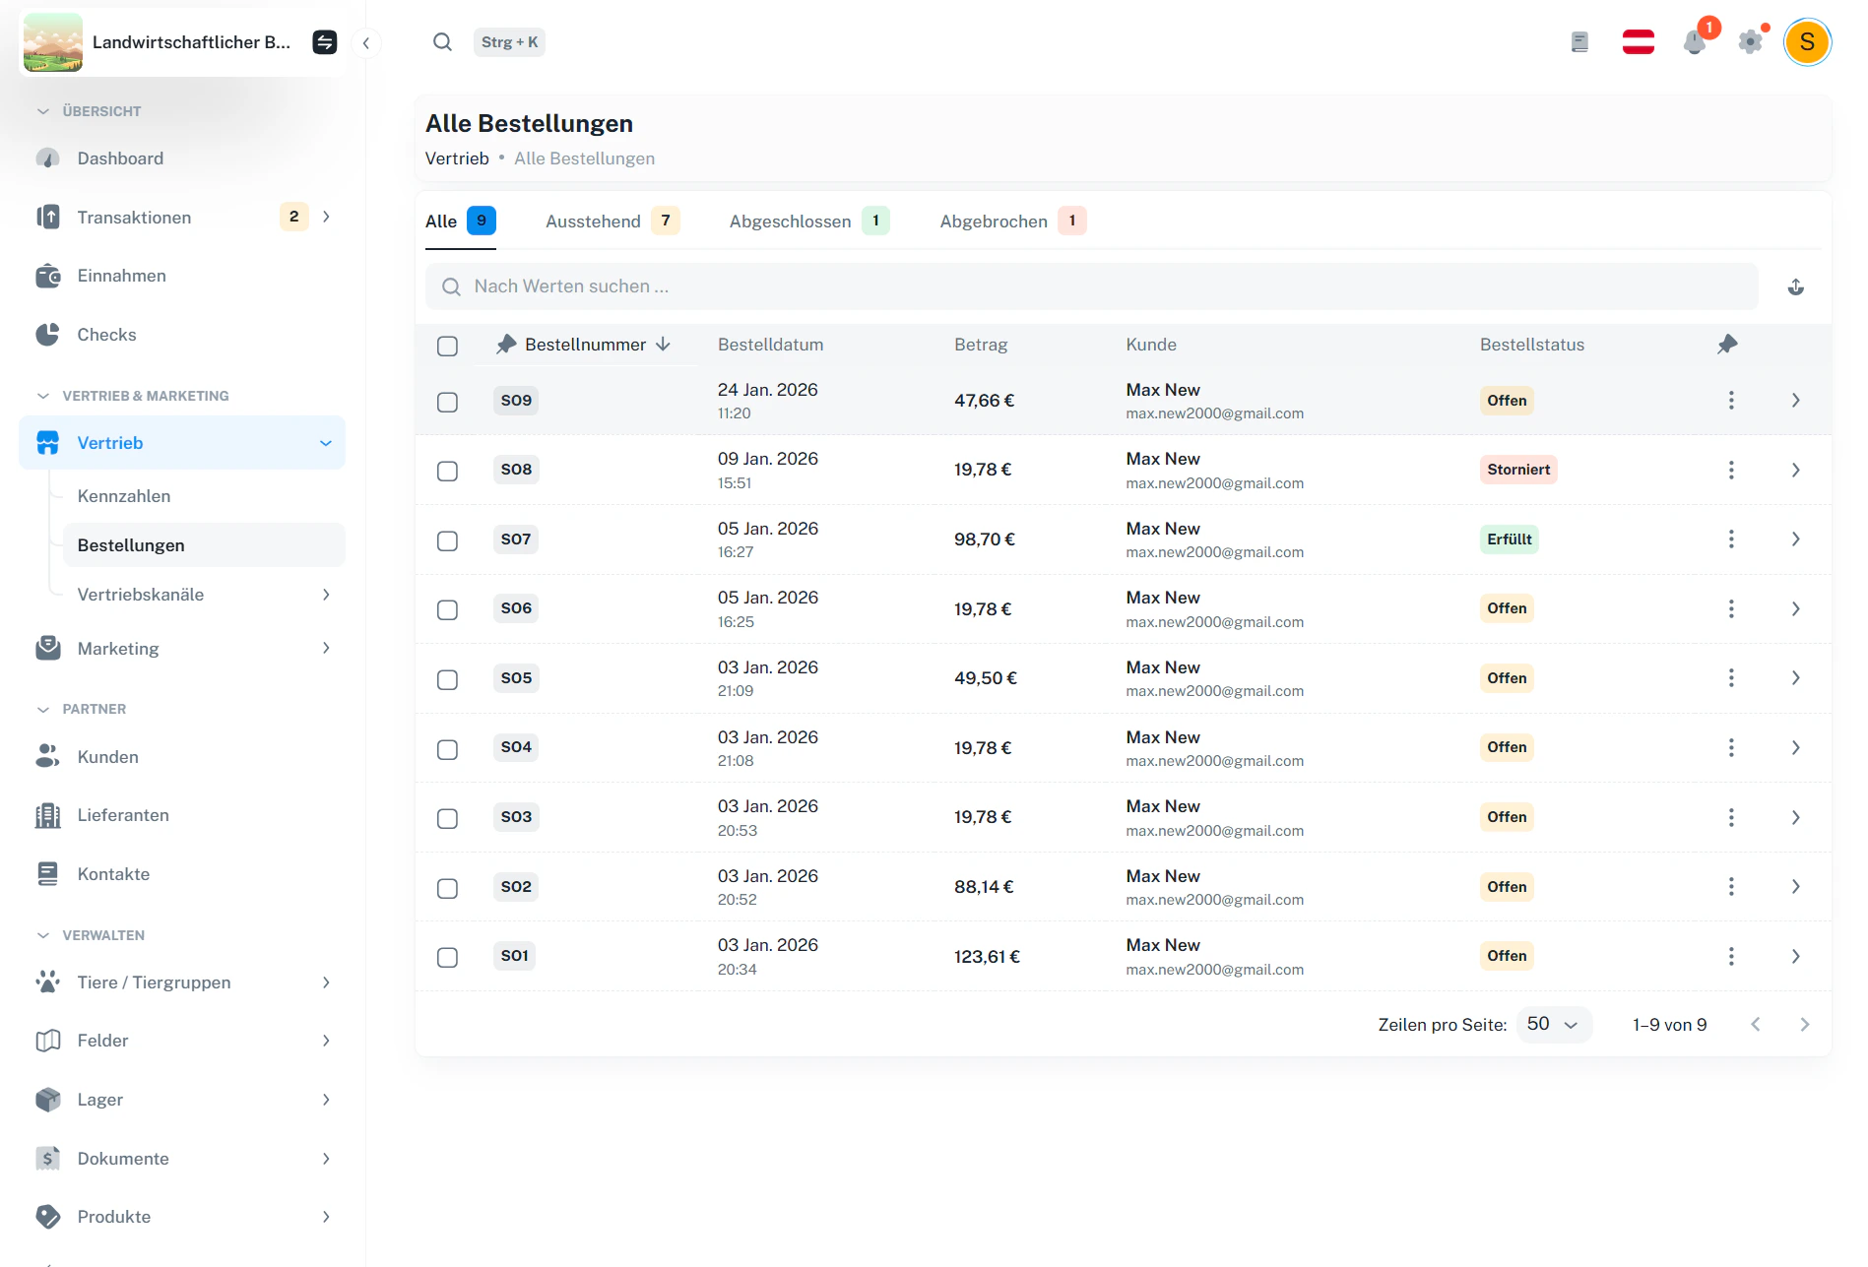Open Dokumente in sidebar

[x=182, y=1159]
